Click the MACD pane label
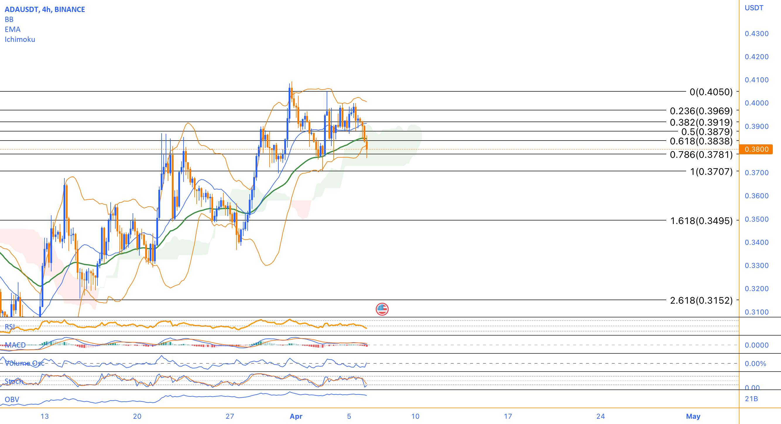The width and height of the screenshot is (781, 424). coord(15,345)
